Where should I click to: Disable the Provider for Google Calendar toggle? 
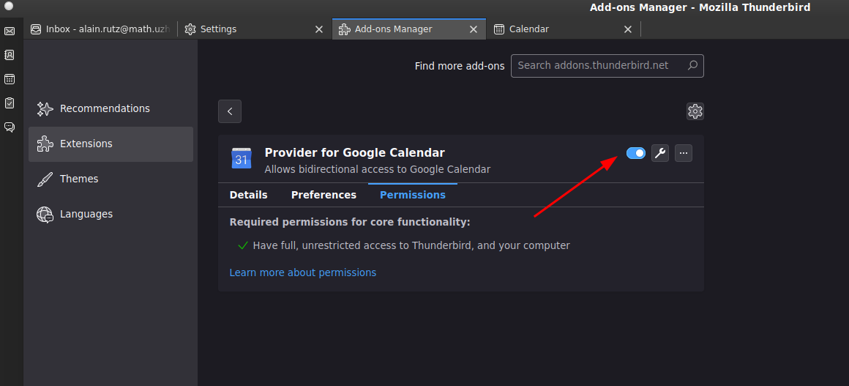(x=636, y=153)
